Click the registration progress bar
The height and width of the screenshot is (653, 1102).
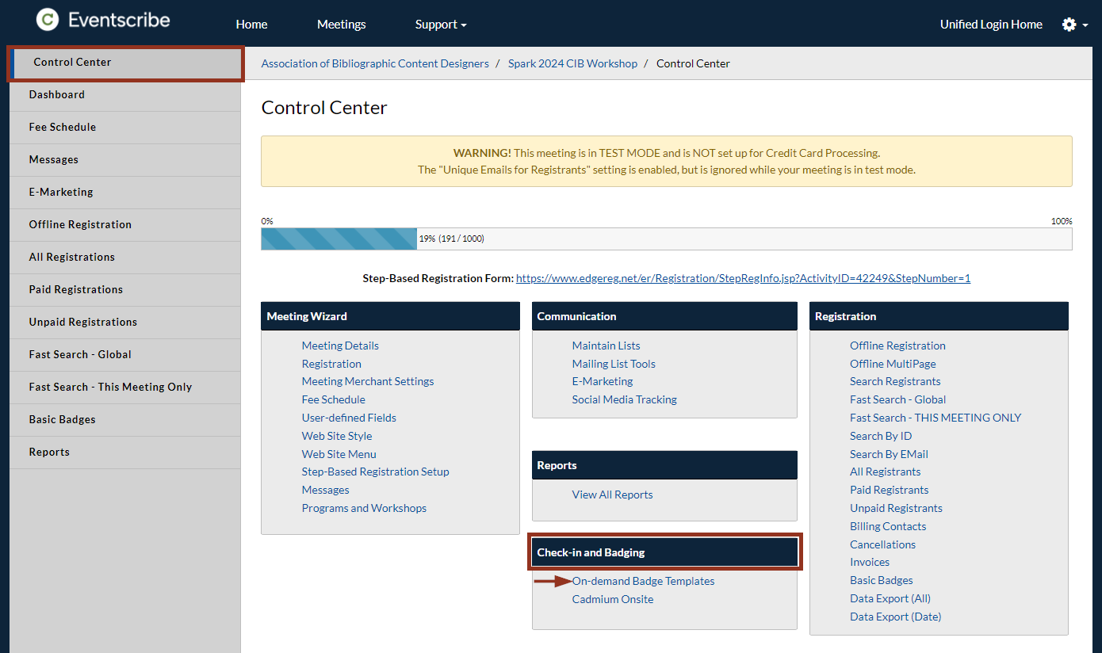pyautogui.click(x=666, y=239)
